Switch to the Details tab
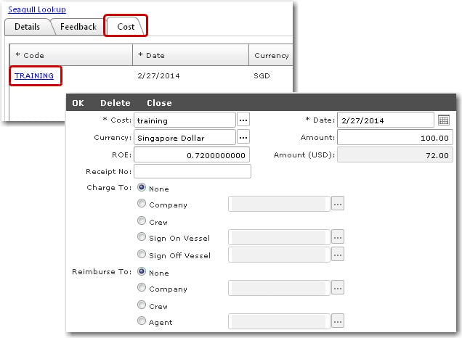Image resolution: width=462 pixels, height=338 pixels. (x=28, y=27)
